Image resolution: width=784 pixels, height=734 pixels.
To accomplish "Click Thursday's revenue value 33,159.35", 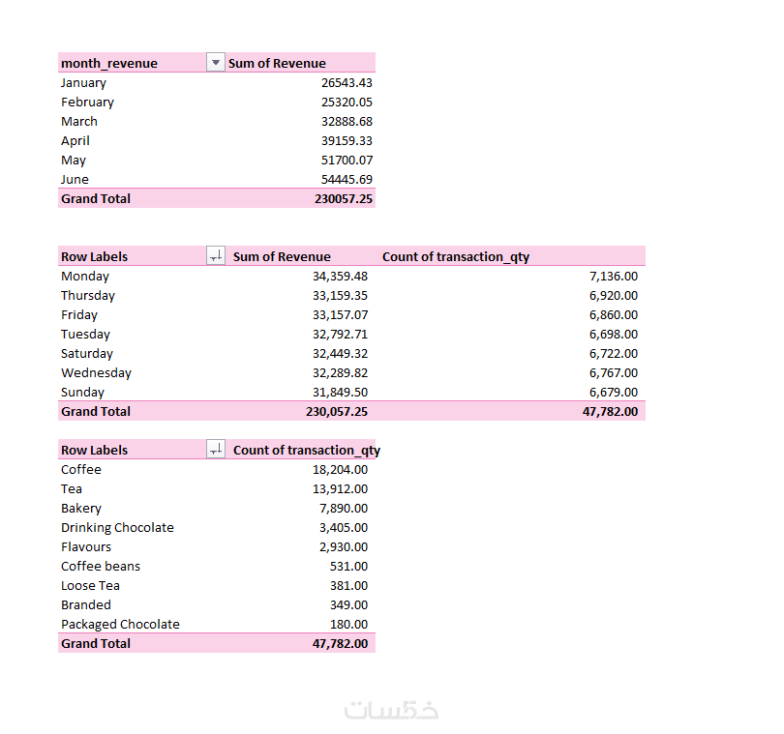I will (335, 295).
